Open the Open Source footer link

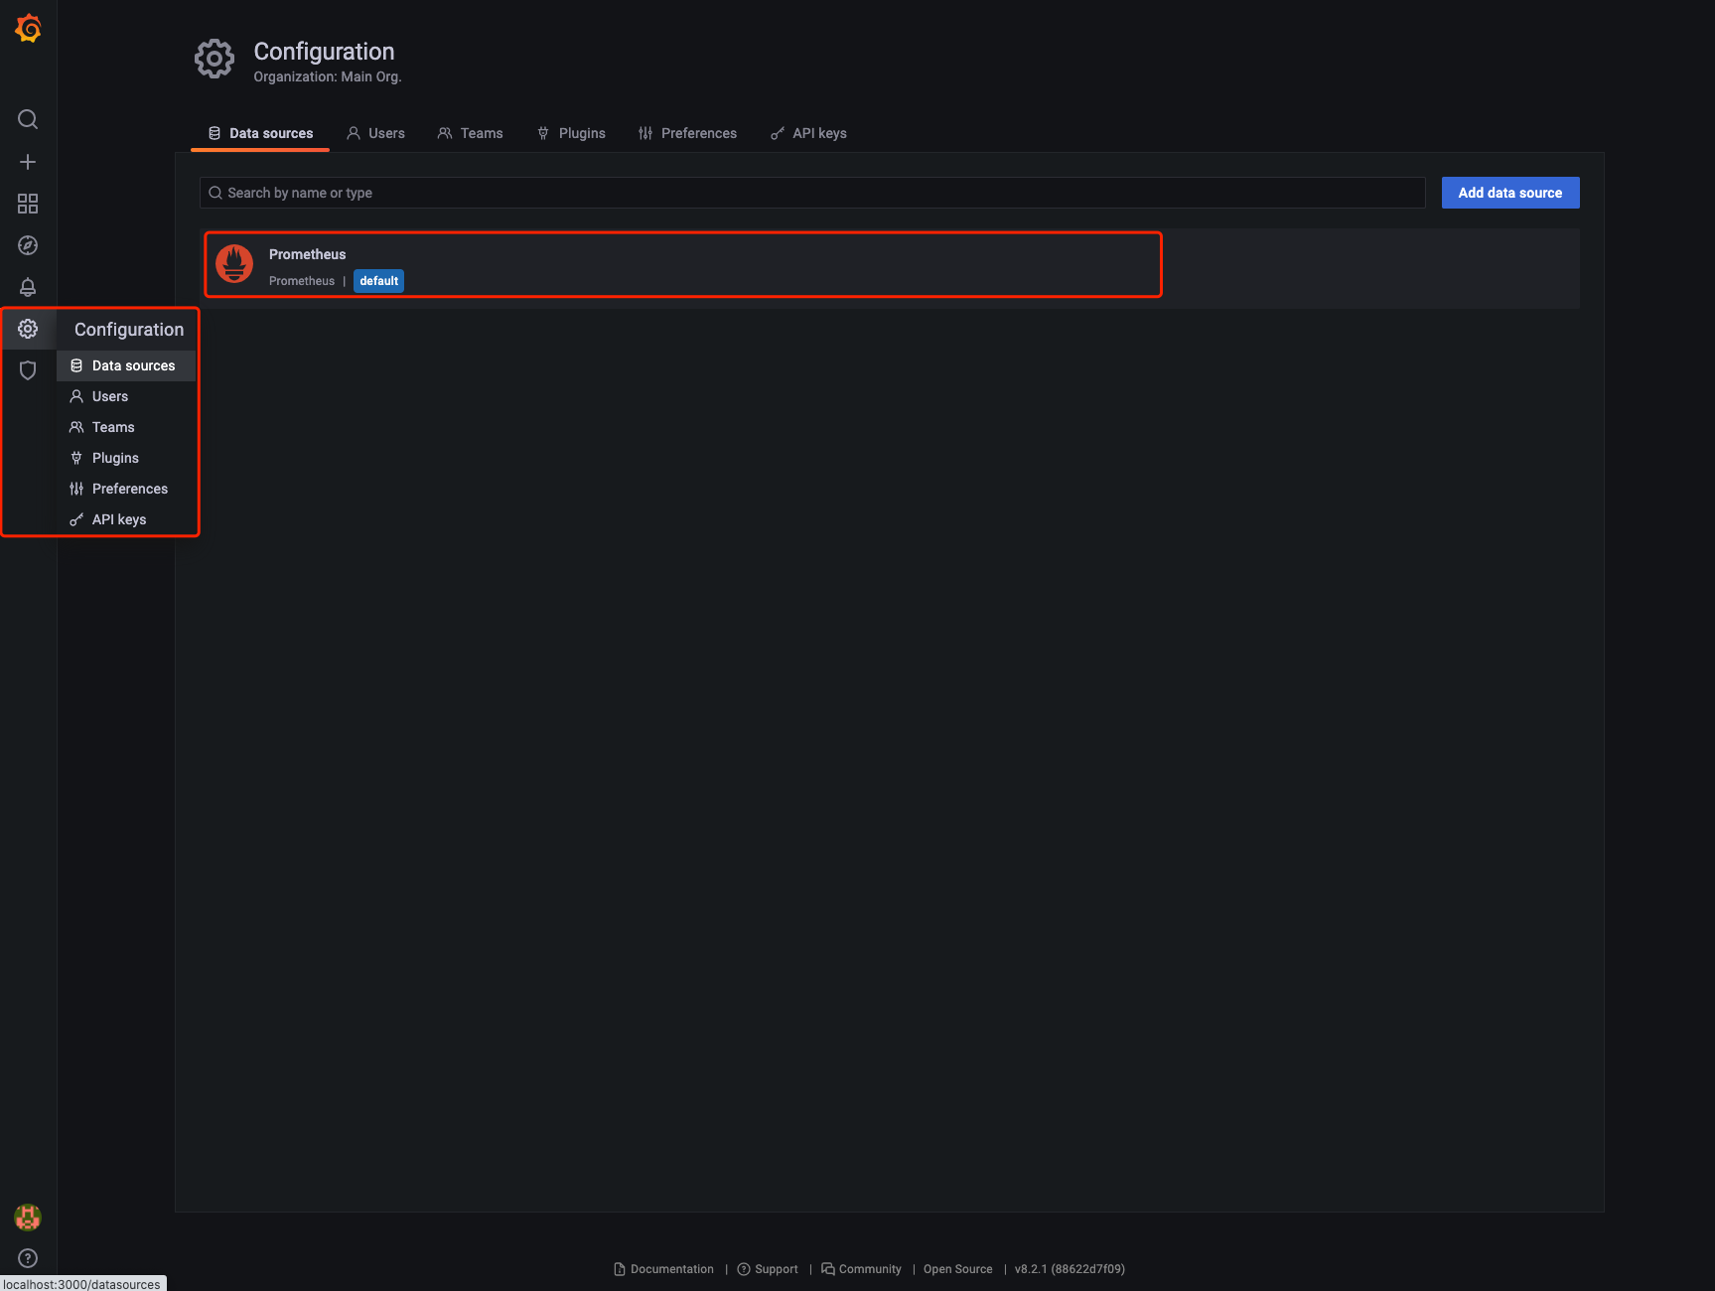(958, 1269)
